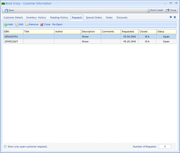The height and width of the screenshot is (153, 180).
Task: Click the Close icon in main toolbar
Action: (x=167, y=10)
